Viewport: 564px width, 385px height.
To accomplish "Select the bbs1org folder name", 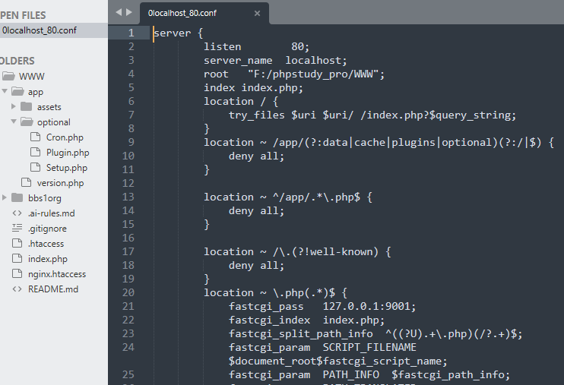I will (x=45, y=198).
